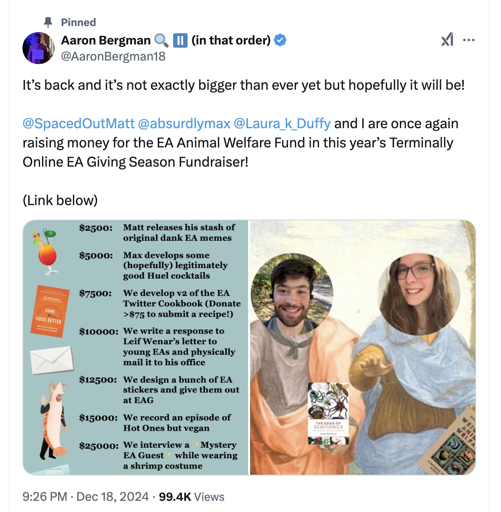Open the 9:26 PM Dec 18, 2024 timestamp
Image resolution: width=501 pixels, height=512 pixels.
pos(86,497)
